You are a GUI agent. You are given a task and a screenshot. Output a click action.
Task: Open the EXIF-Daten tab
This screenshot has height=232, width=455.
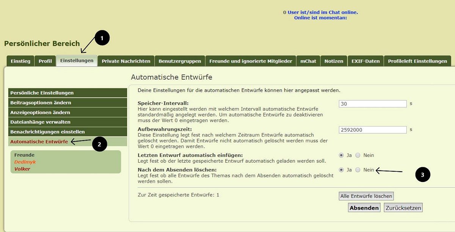(x=366, y=61)
